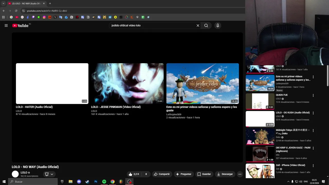Play LOLO - HATER (Audio Oficial) endscreen thumbnail
This screenshot has width=329, height=185.
click(52, 84)
